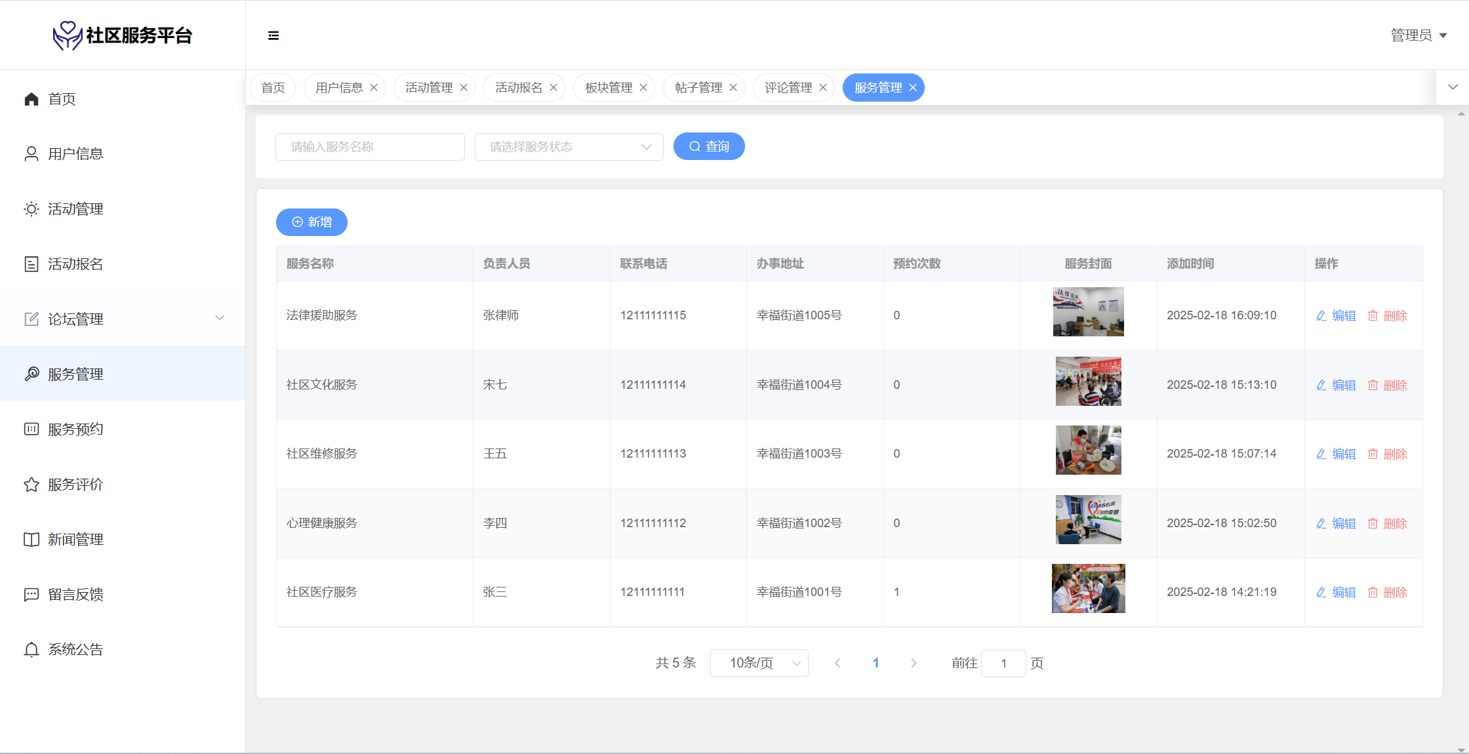Open 服务预约 via its sidebar icon

pyautogui.click(x=31, y=429)
